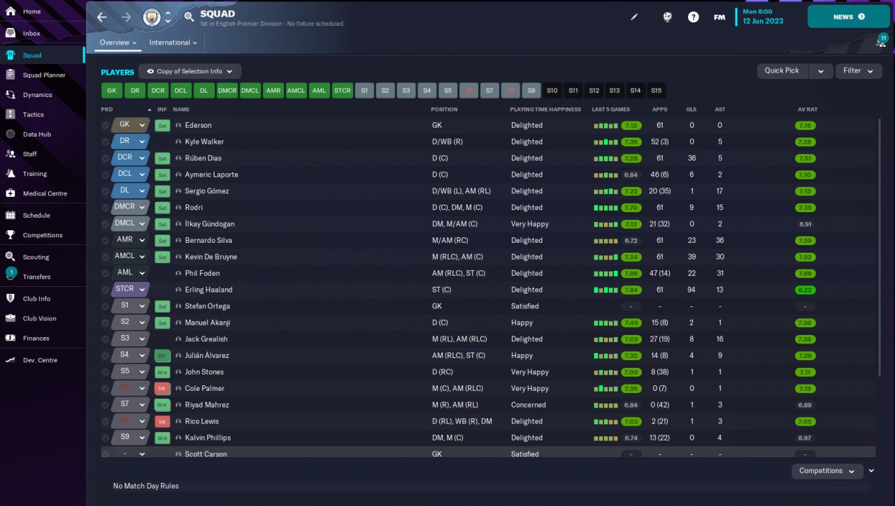
Task: Open Ederson's GK position dropdown
Action: point(130,125)
